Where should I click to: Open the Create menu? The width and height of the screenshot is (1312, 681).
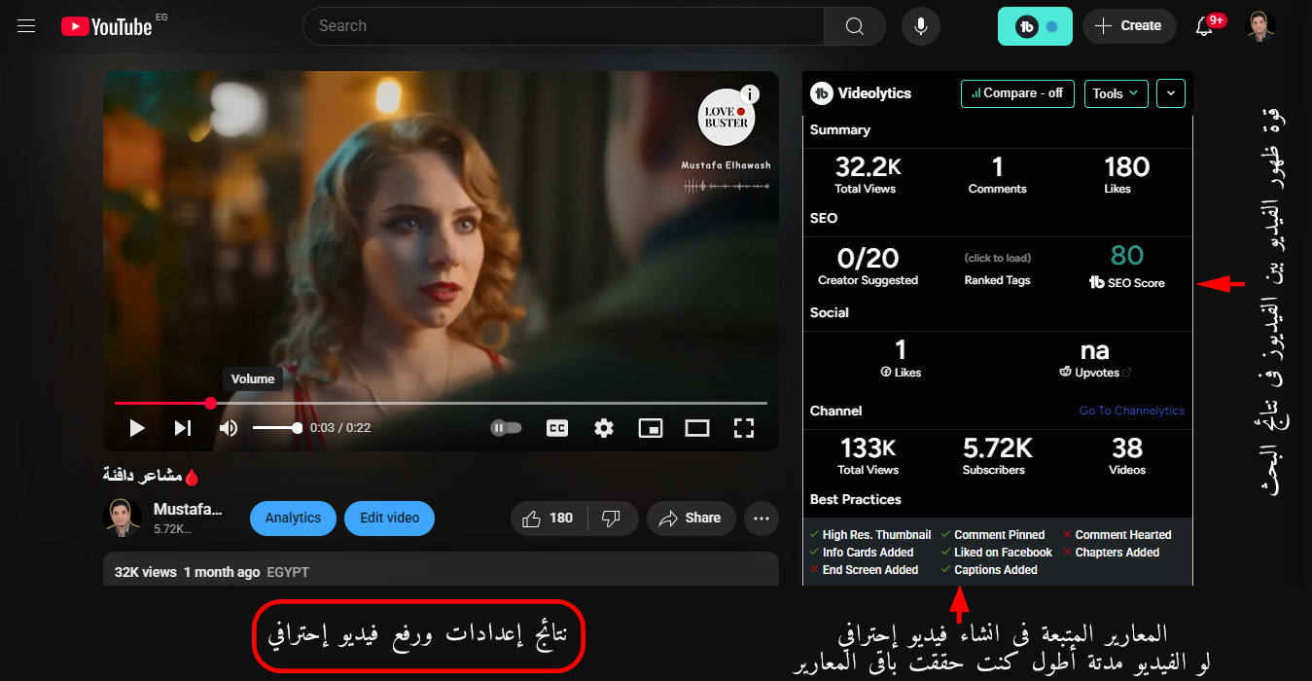[1128, 26]
